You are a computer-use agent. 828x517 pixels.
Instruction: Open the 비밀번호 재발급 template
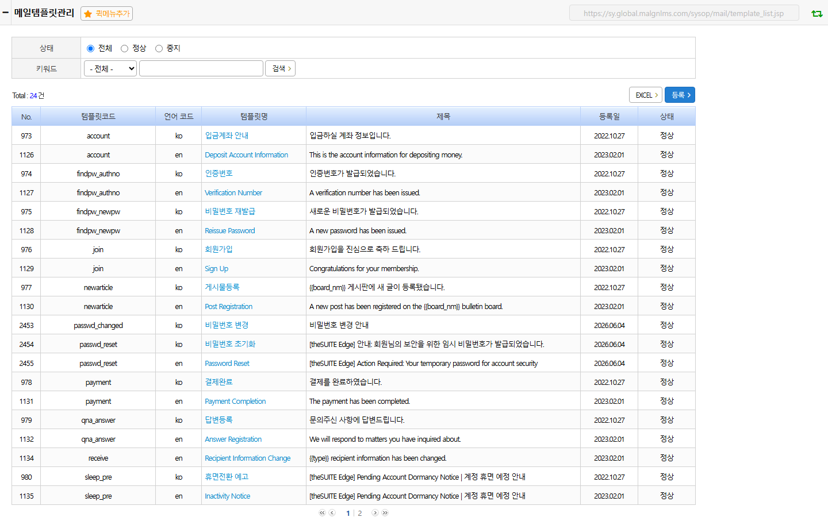tap(230, 211)
